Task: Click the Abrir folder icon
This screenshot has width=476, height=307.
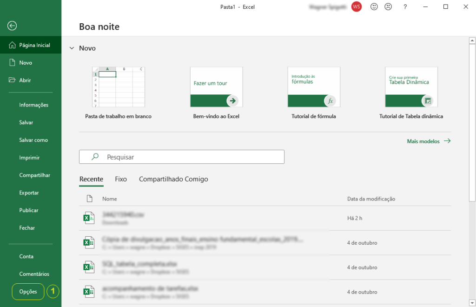Action: (12, 80)
